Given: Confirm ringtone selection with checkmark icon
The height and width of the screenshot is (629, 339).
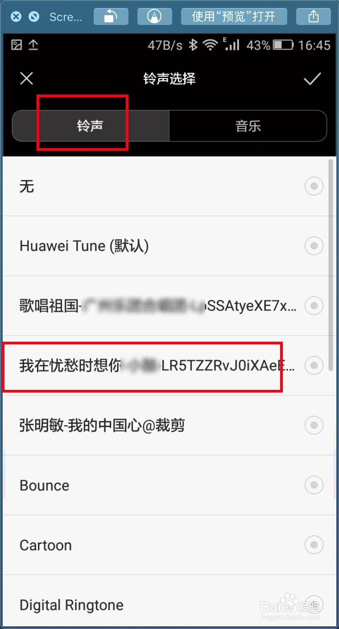Looking at the screenshot, I should [x=312, y=79].
